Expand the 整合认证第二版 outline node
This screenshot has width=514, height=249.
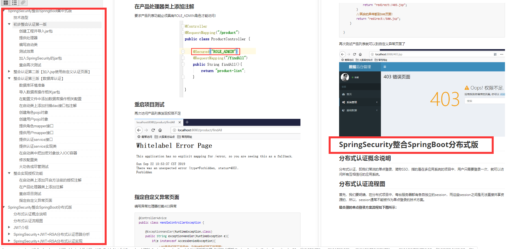click(9, 72)
